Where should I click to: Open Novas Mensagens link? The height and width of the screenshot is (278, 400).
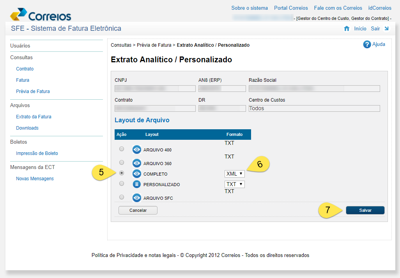point(35,179)
